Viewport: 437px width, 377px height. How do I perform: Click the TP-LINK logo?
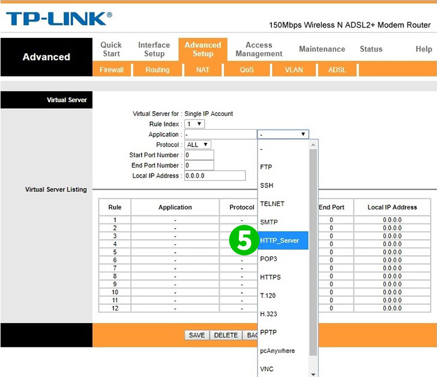[x=59, y=19]
